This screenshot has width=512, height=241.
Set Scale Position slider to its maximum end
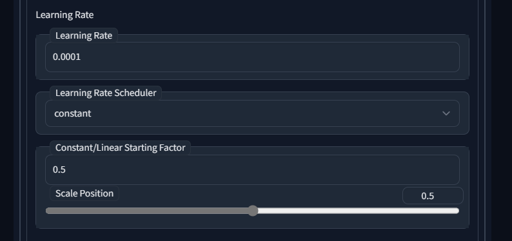[458, 211]
